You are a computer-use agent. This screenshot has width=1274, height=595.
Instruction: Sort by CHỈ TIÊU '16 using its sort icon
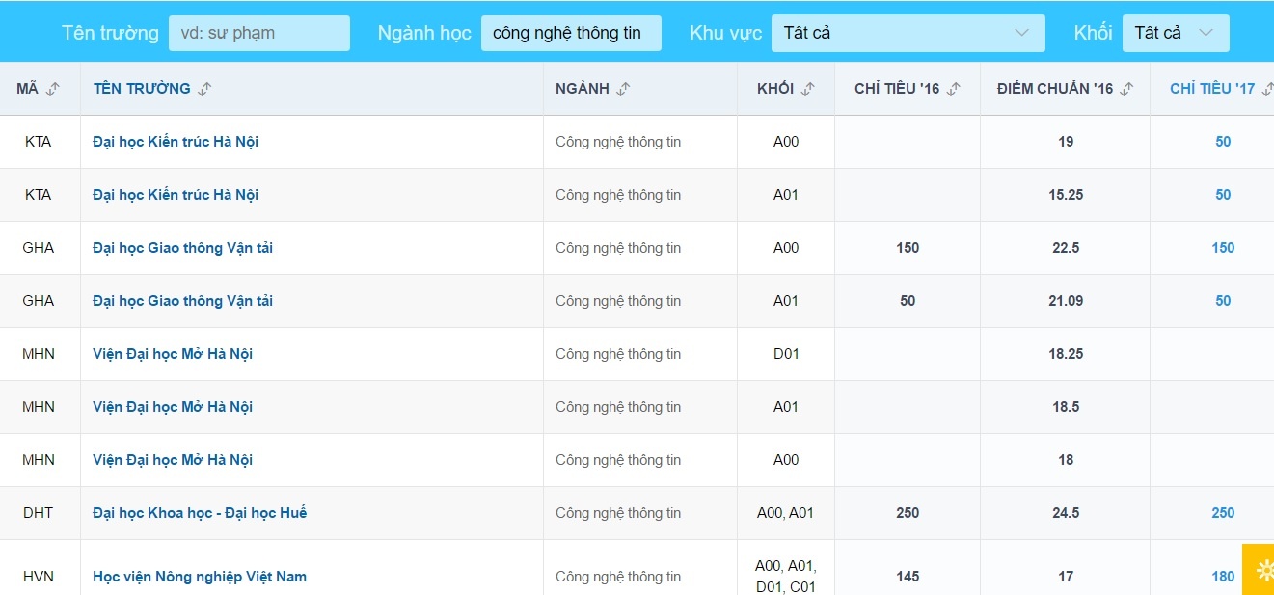[952, 88]
